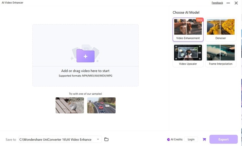Click the Login button

coord(191,140)
